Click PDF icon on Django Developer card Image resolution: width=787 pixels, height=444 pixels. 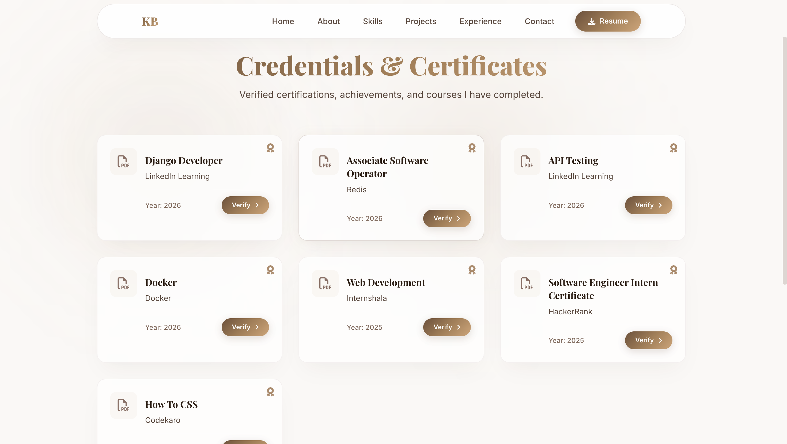coord(123,162)
